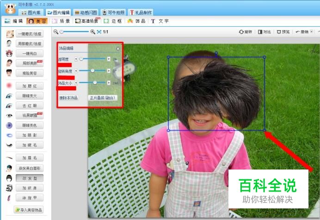
Task: Click the 改发型 button
Action: coord(30,178)
